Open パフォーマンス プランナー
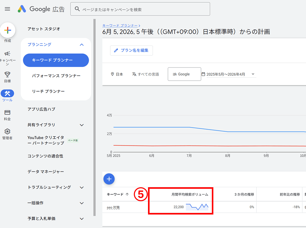This screenshot has height=228, width=306. pos(56,76)
